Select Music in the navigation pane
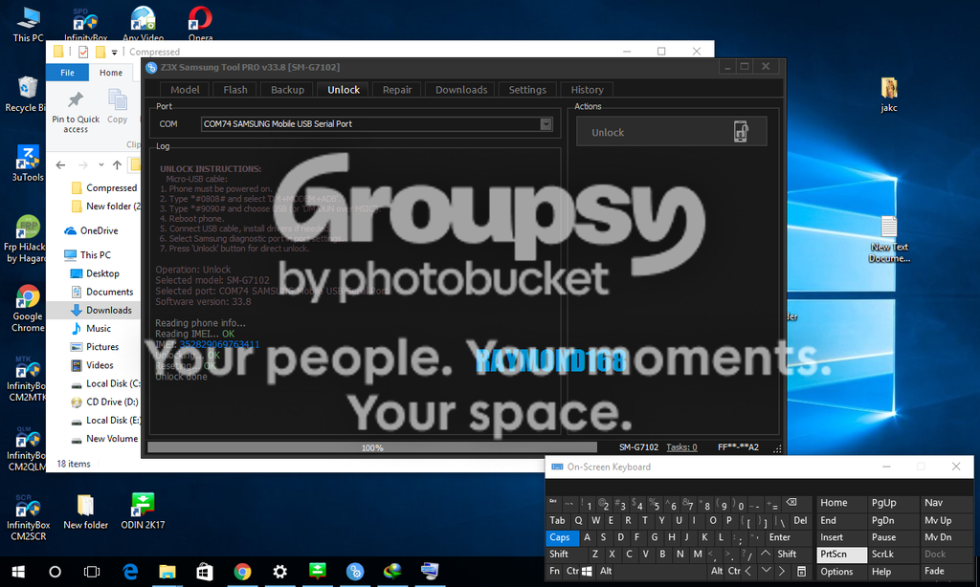Viewport: 980px width, 587px height. (x=91, y=329)
